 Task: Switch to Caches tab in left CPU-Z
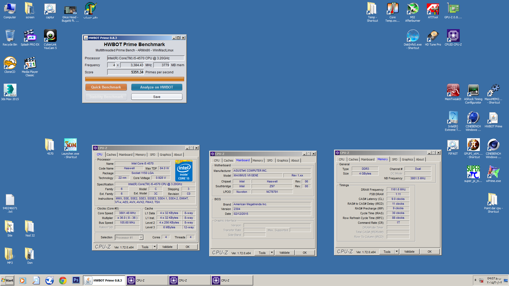(x=111, y=155)
